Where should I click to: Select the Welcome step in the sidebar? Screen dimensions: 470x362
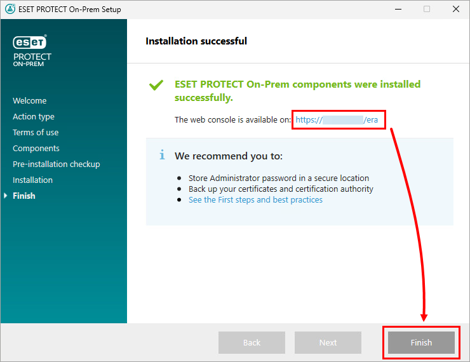tap(29, 101)
